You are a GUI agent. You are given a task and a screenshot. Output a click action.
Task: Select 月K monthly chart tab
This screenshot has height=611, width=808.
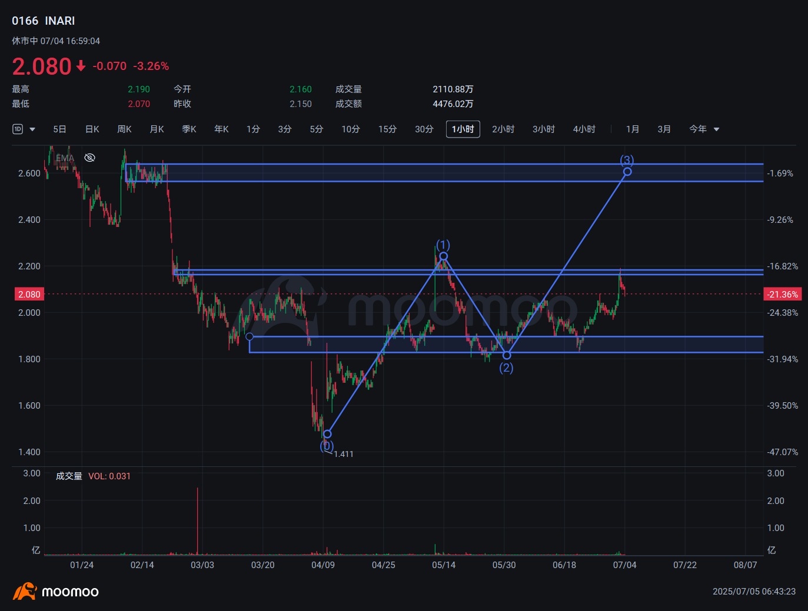pyautogui.click(x=157, y=129)
